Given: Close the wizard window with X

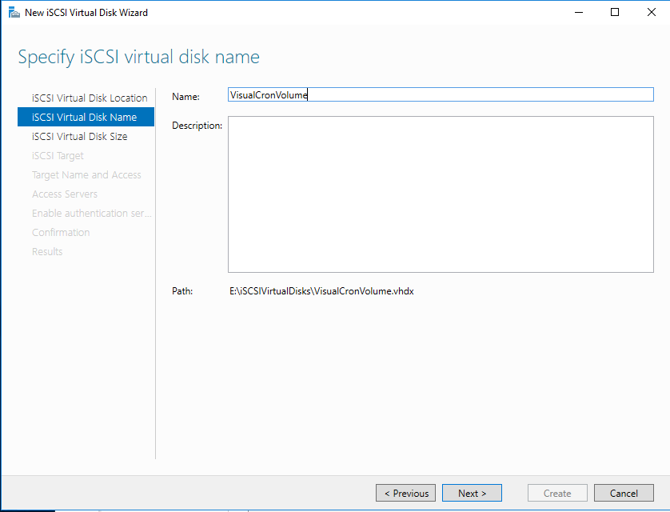Looking at the screenshot, I should (x=651, y=13).
